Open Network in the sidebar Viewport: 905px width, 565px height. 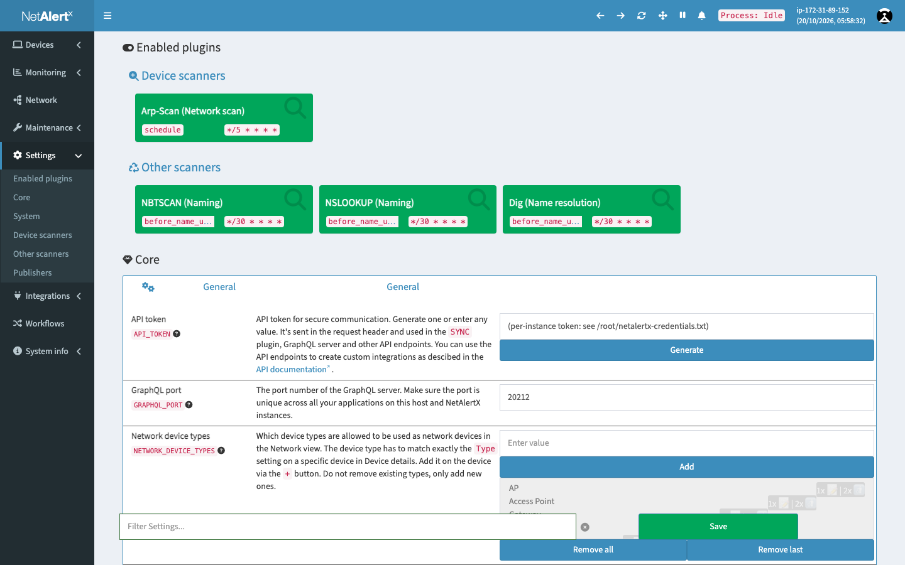click(47, 100)
